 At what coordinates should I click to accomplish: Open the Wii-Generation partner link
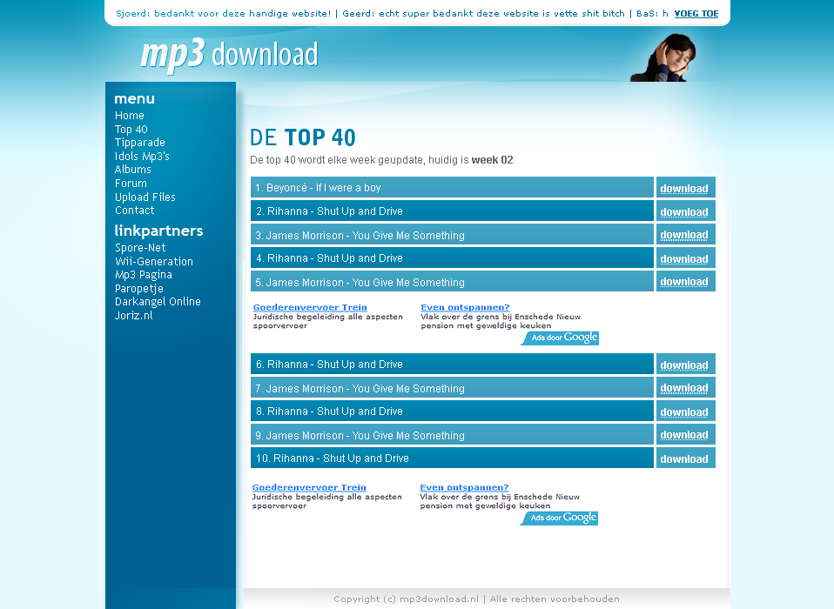[154, 262]
